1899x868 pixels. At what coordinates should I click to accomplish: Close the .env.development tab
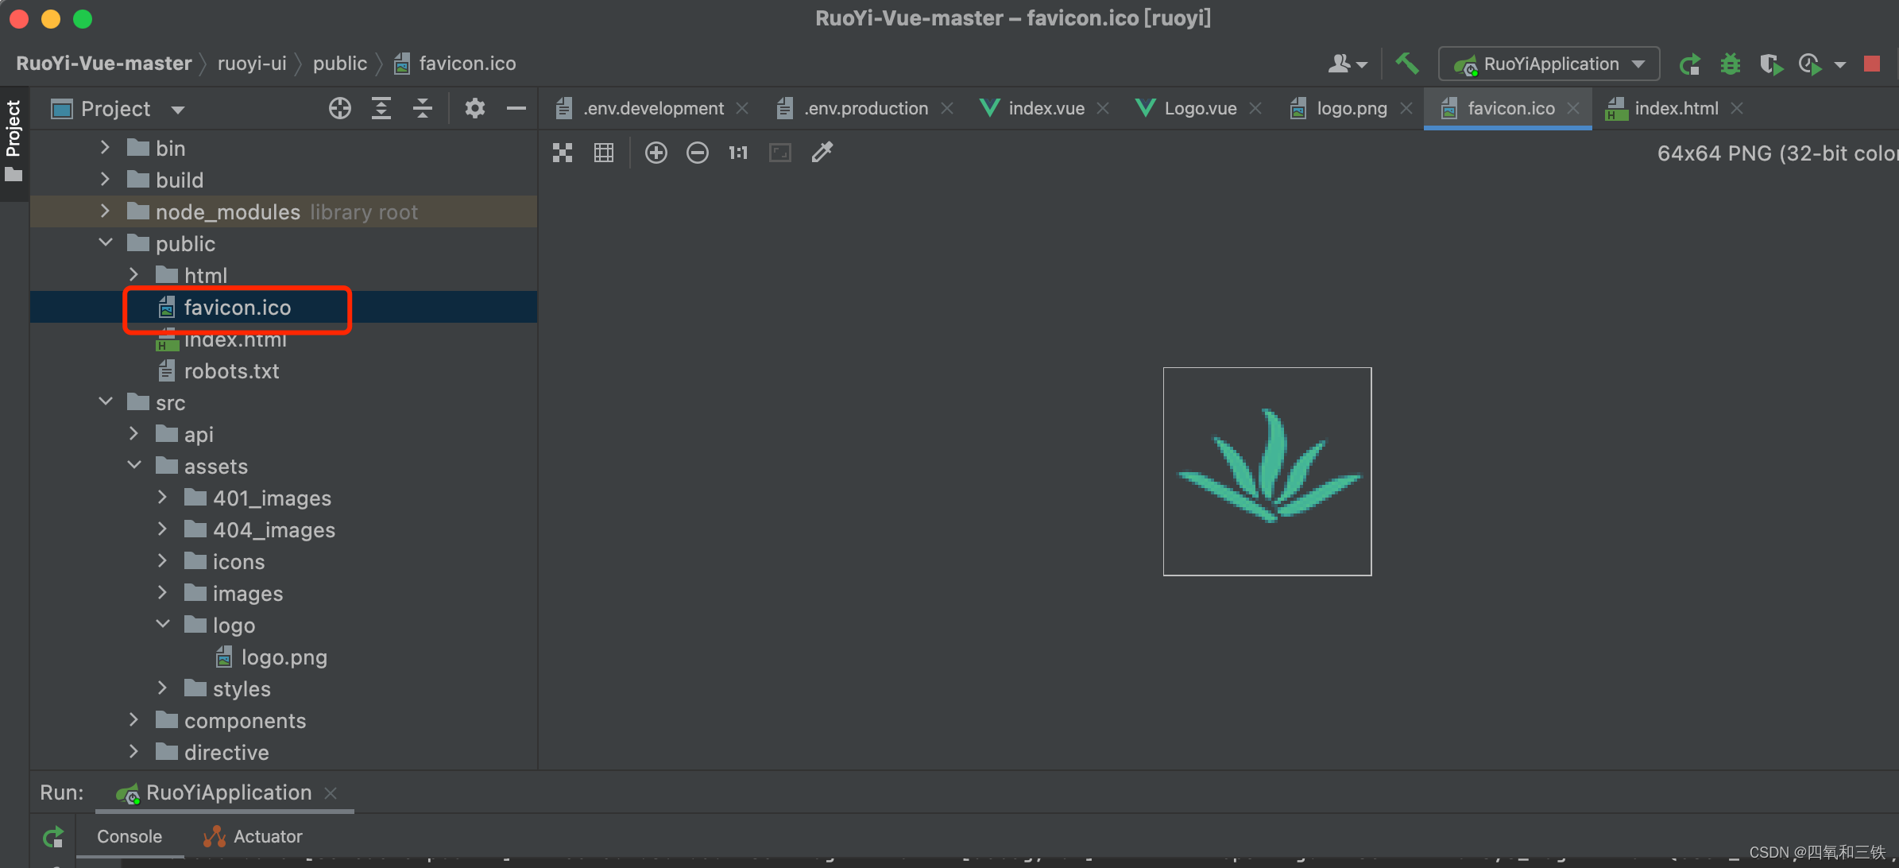[742, 108]
